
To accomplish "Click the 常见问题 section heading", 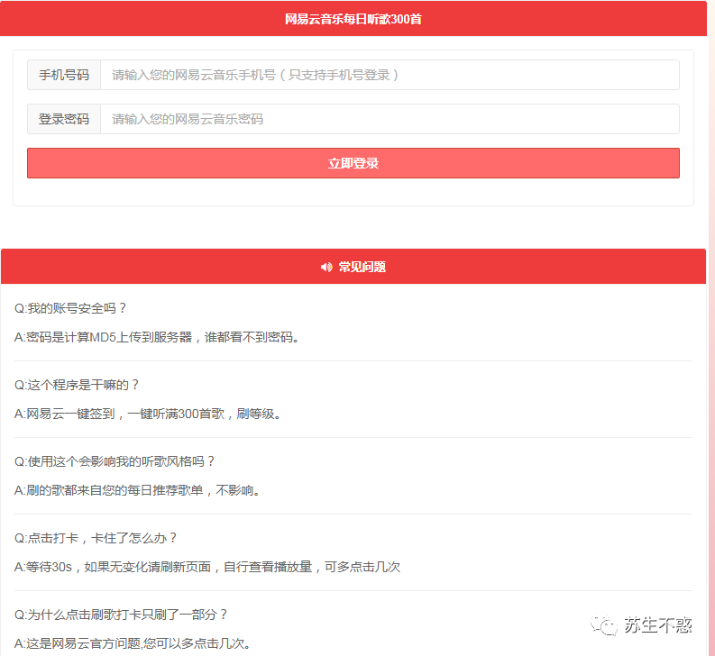I will (362, 267).
